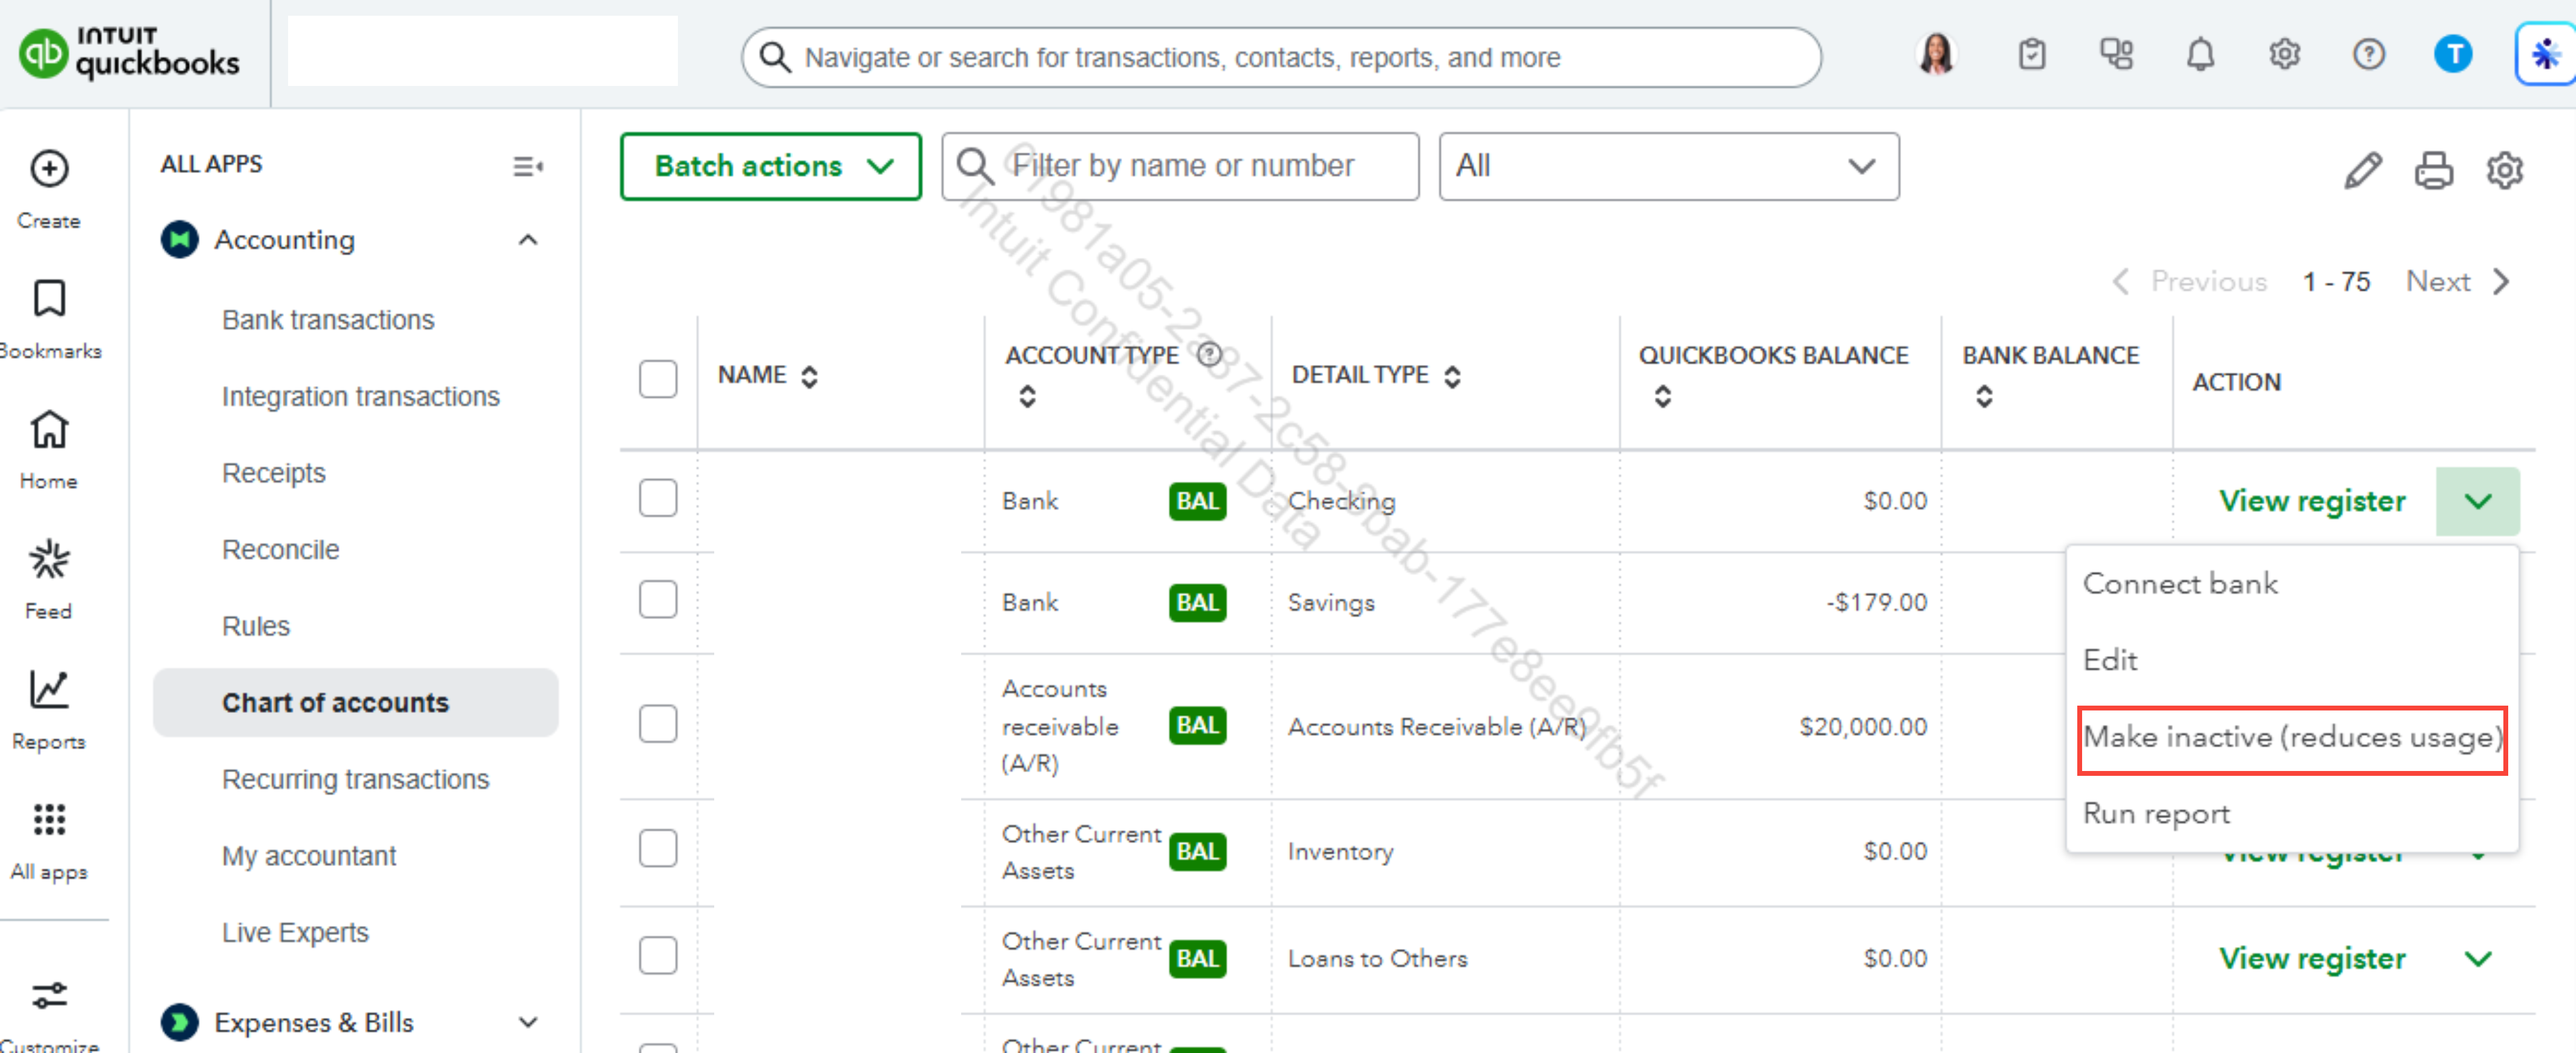
Task: Go to the Previous page of accounts
Action: tap(2189, 282)
